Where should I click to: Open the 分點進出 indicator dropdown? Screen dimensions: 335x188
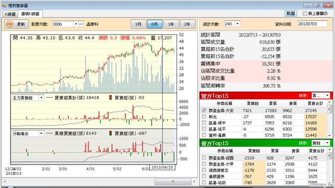[x=41, y=133]
